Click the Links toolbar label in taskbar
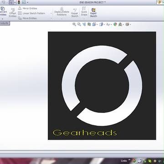Viewport: 164px width, 164px height. click(124, 161)
